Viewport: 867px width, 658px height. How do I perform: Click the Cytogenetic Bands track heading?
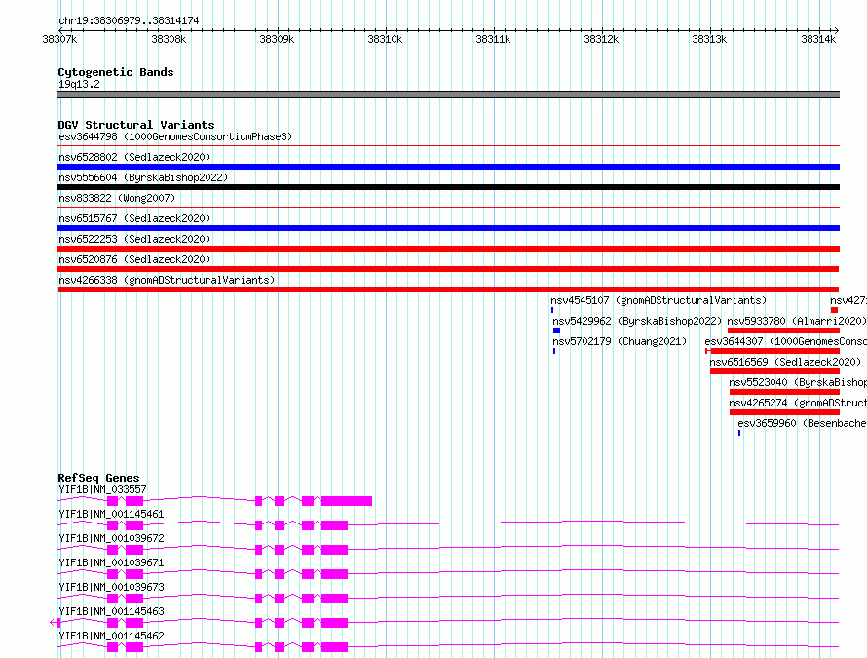click(115, 72)
